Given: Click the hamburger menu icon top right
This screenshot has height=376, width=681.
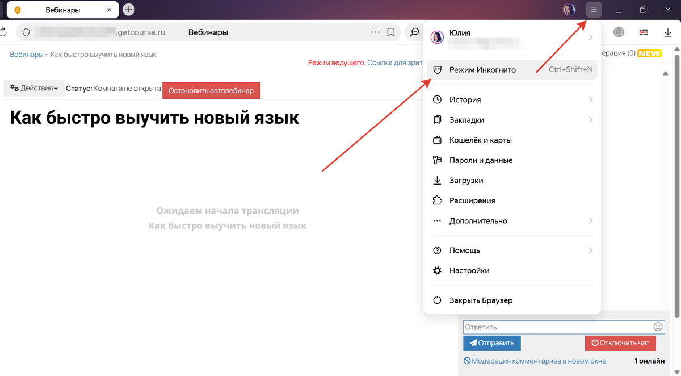Looking at the screenshot, I should 593,9.
